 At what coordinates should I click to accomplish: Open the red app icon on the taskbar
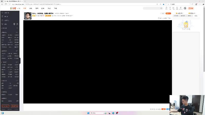coord(117,113)
